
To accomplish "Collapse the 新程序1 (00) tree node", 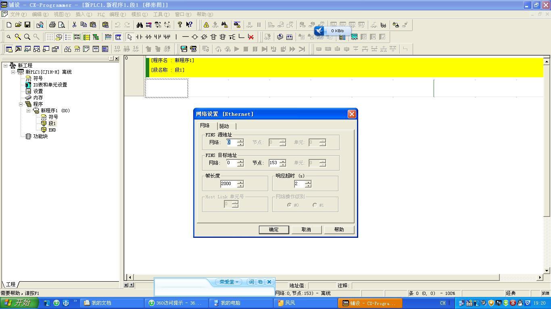I will (28, 111).
